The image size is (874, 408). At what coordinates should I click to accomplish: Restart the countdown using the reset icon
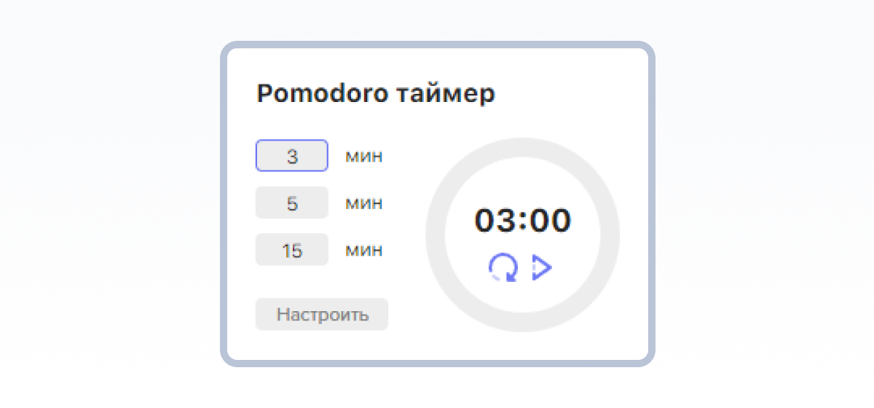[x=503, y=267]
